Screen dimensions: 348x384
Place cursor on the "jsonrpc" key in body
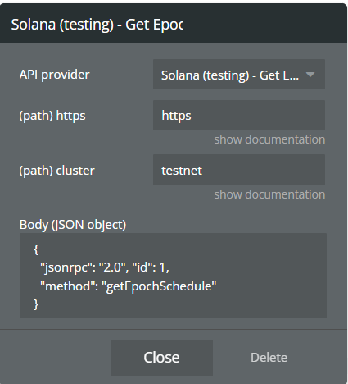click(x=68, y=267)
